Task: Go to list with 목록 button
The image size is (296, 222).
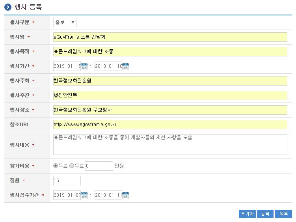Action: tap(283, 214)
